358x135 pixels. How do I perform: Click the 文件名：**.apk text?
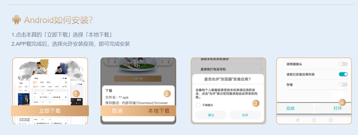[x=117, y=97]
